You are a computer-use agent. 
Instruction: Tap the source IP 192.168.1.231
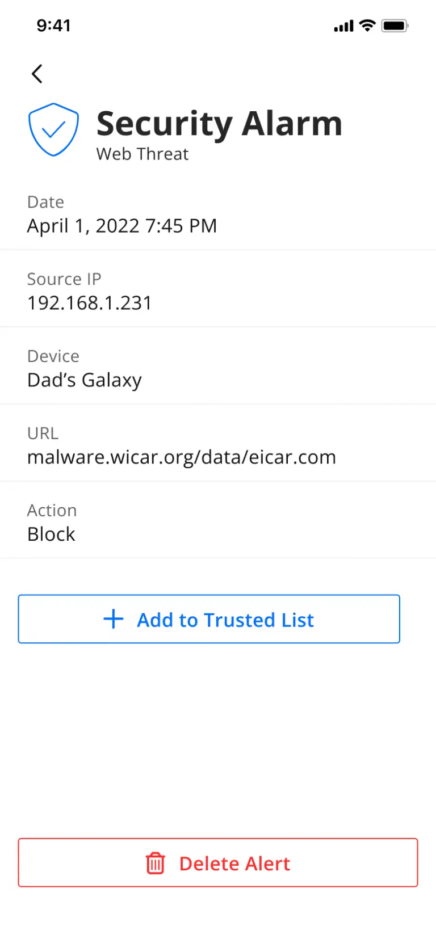pos(90,303)
